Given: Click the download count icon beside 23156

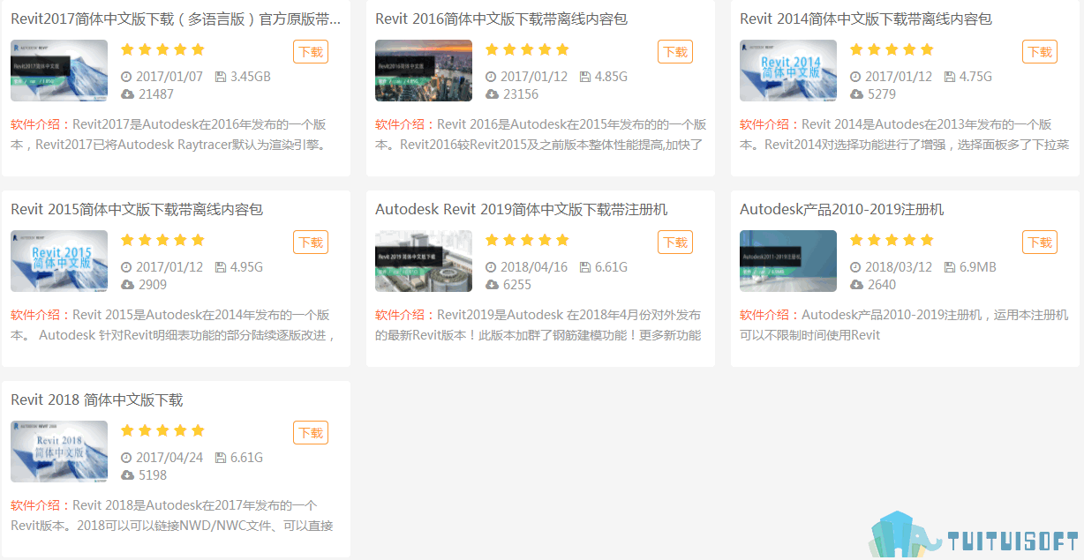Looking at the screenshot, I should [492, 93].
